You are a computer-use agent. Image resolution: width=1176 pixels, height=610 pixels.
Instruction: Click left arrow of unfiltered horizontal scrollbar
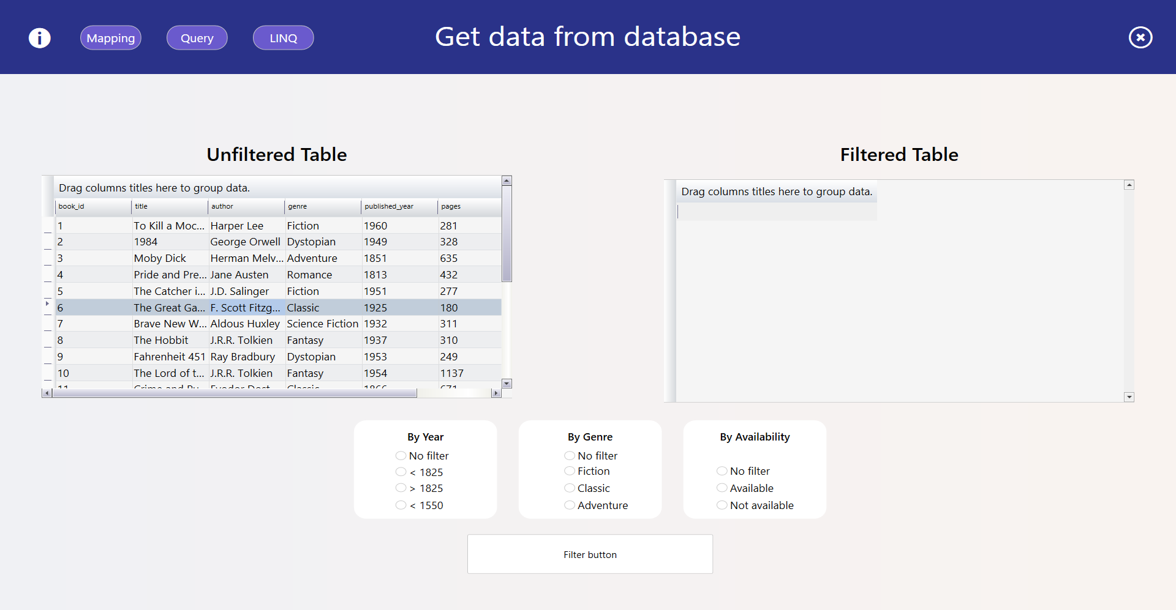(x=47, y=393)
